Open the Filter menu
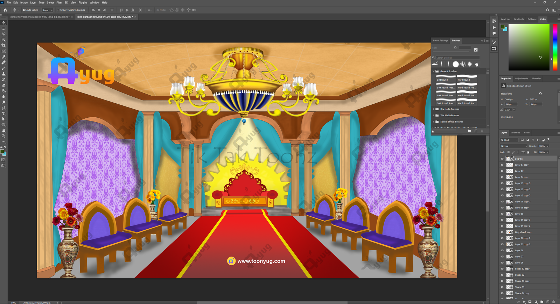 pyautogui.click(x=59, y=2)
